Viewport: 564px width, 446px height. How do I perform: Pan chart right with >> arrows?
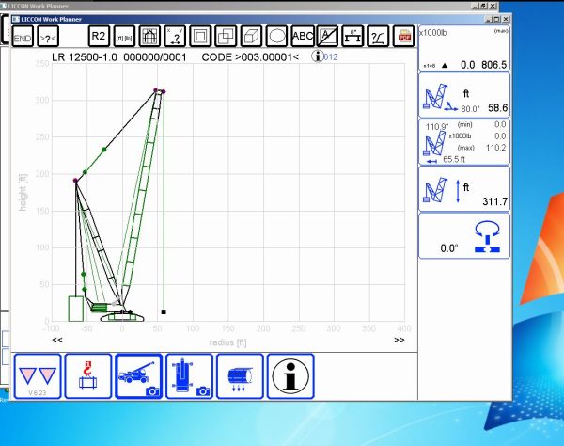[x=399, y=340]
